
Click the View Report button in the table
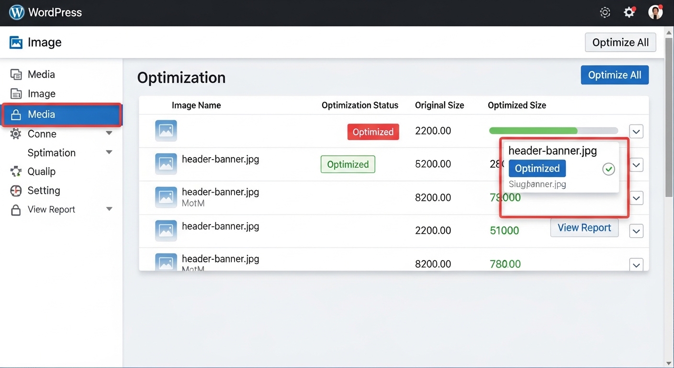click(584, 228)
